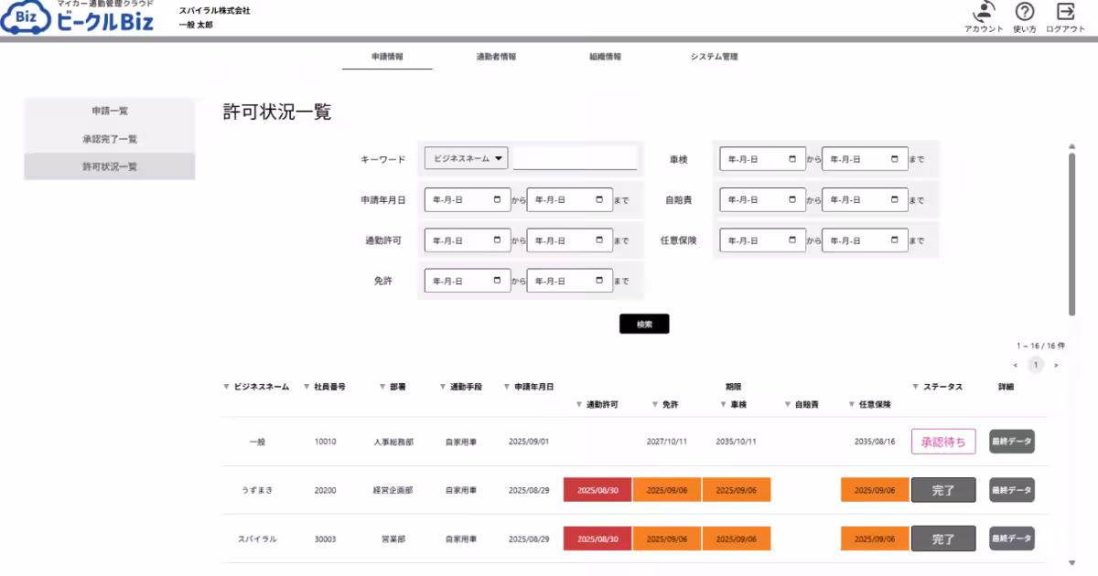Viewport: 1098px width, 576px height.
Task: Expand the 申請年月日 column filter
Action: tap(504, 387)
